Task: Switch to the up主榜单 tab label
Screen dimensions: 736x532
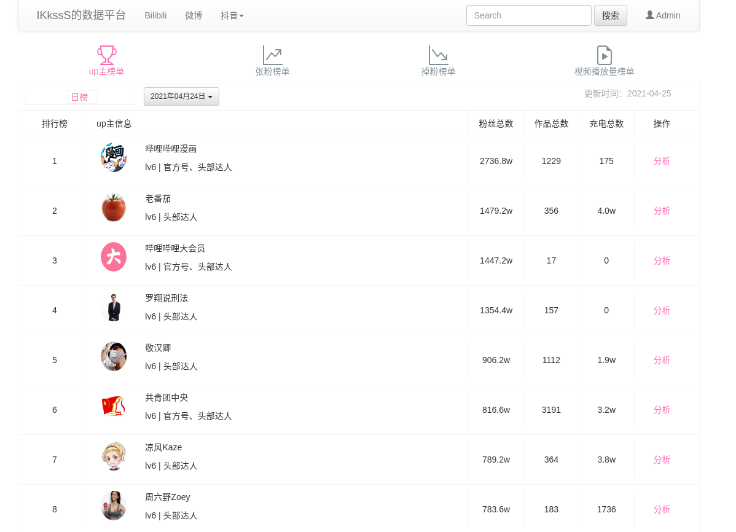Action: coord(106,71)
